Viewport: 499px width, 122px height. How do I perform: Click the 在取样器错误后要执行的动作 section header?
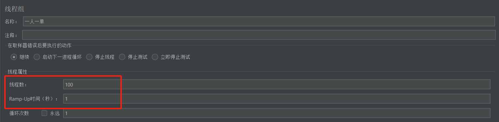point(39,45)
